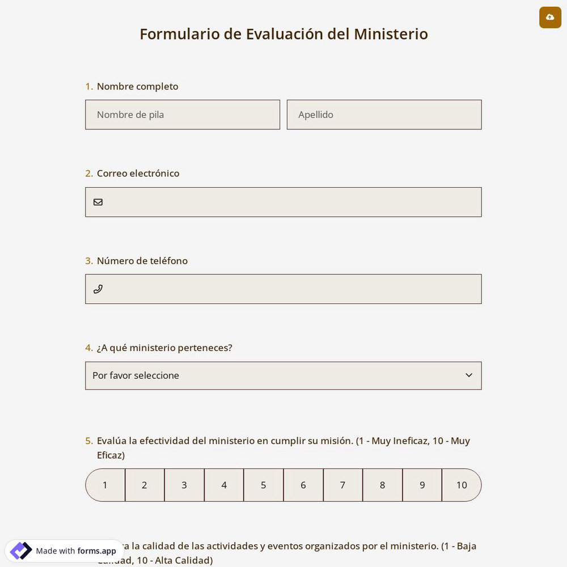This screenshot has width=567, height=567.
Task: Click the forms.app logo icon at bottom left
Action: (20, 551)
